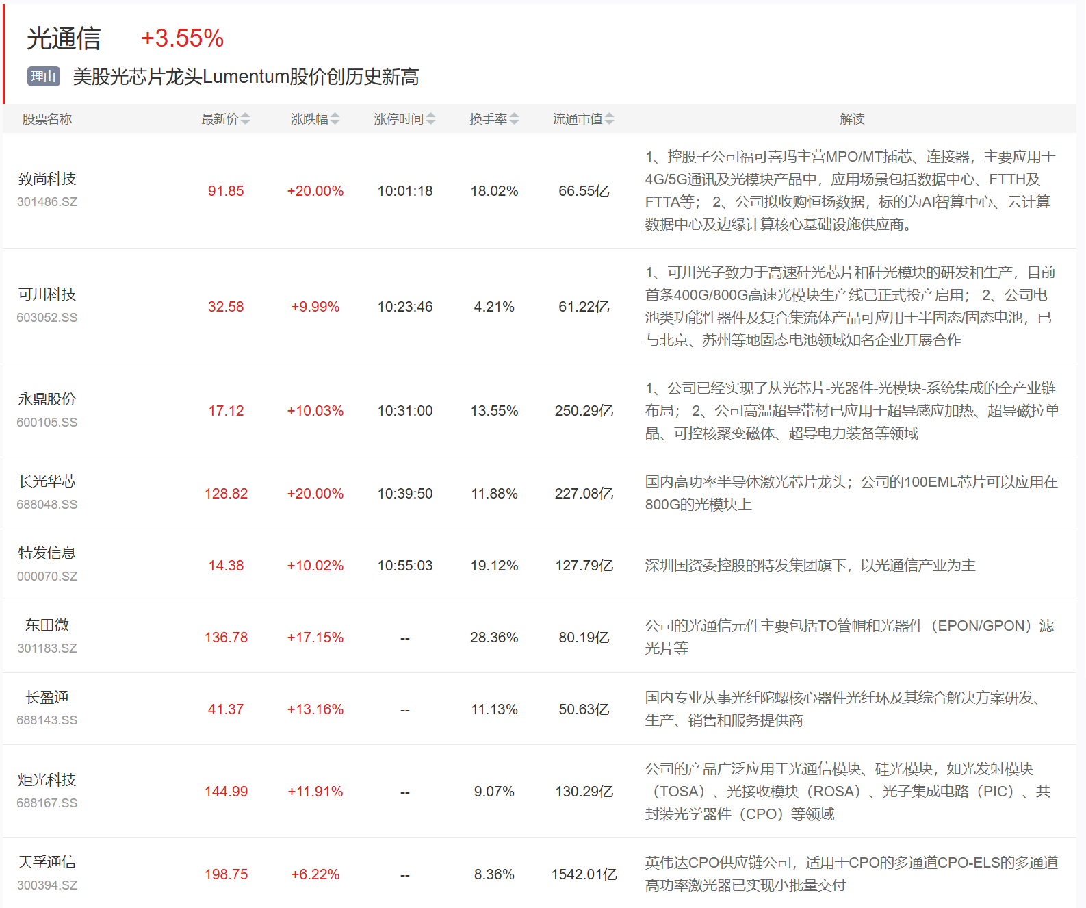
Task: Open 长光华芯 stock link
Action: tap(47, 481)
